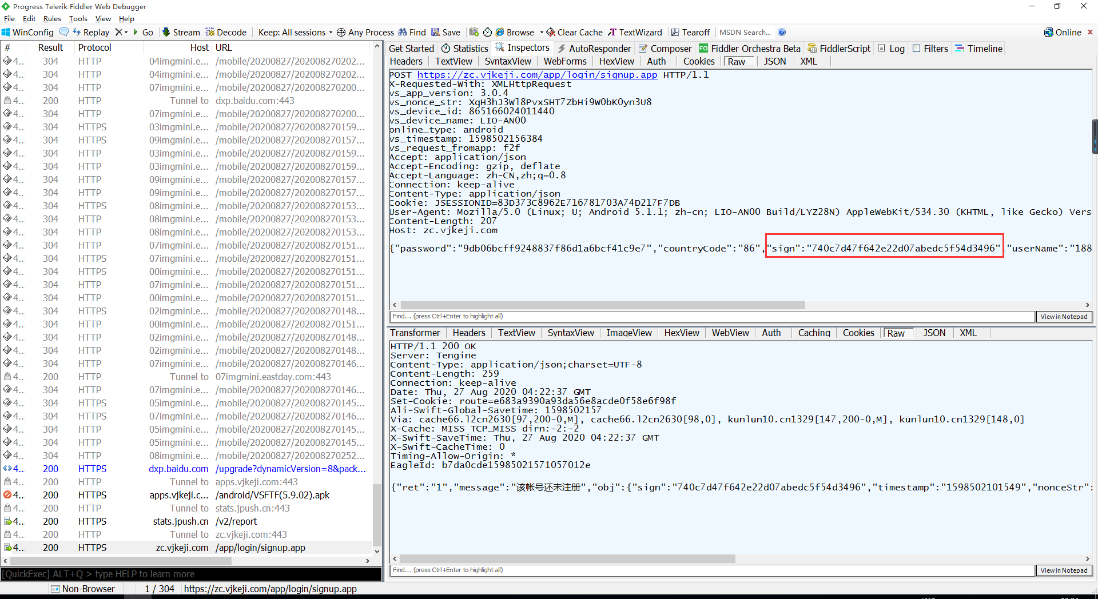Open the response ImageView tab

coord(629,333)
